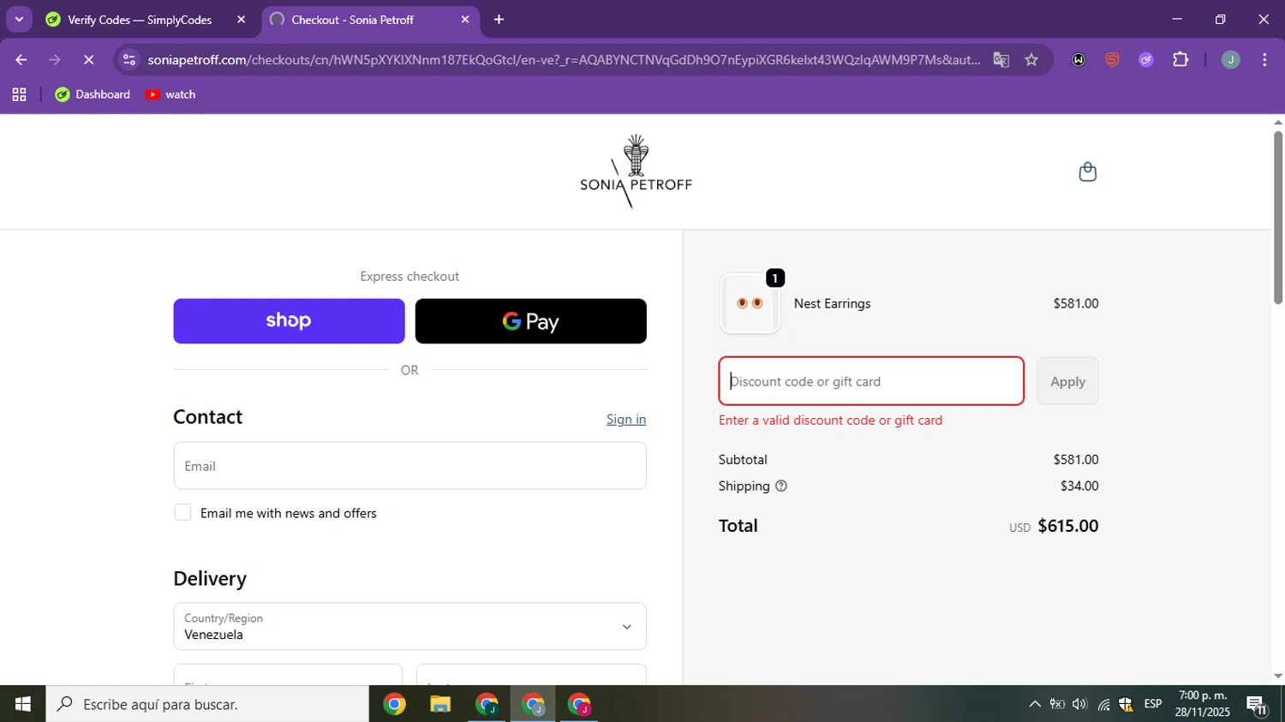Click the $34.00 shipping cost
The width and height of the screenshot is (1285, 722).
coord(1079,486)
